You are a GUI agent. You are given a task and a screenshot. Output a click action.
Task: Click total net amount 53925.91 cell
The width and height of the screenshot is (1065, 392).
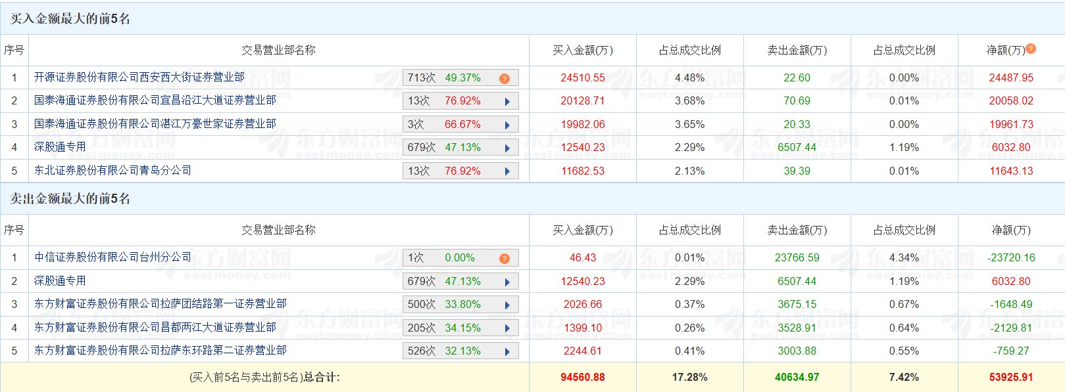[x=1011, y=378]
